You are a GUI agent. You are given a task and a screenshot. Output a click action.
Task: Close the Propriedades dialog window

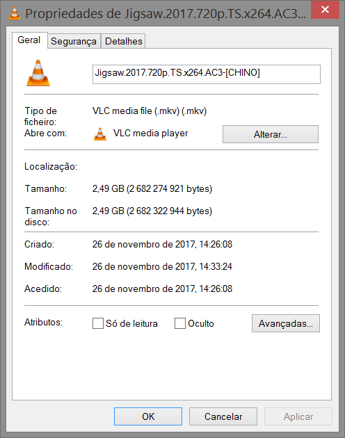[325, 10]
